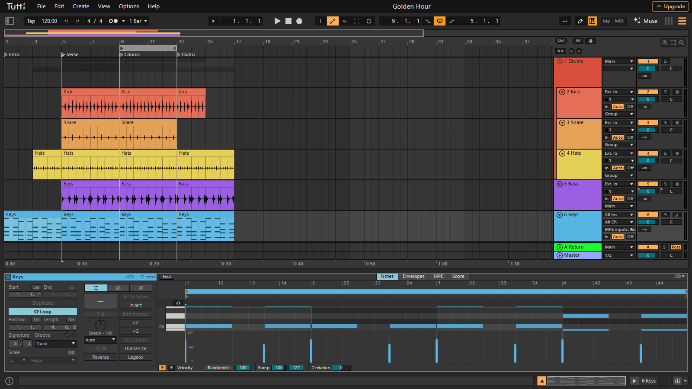This screenshot has width=692, height=389.
Task: Open the File menu
Action: pos(42,6)
